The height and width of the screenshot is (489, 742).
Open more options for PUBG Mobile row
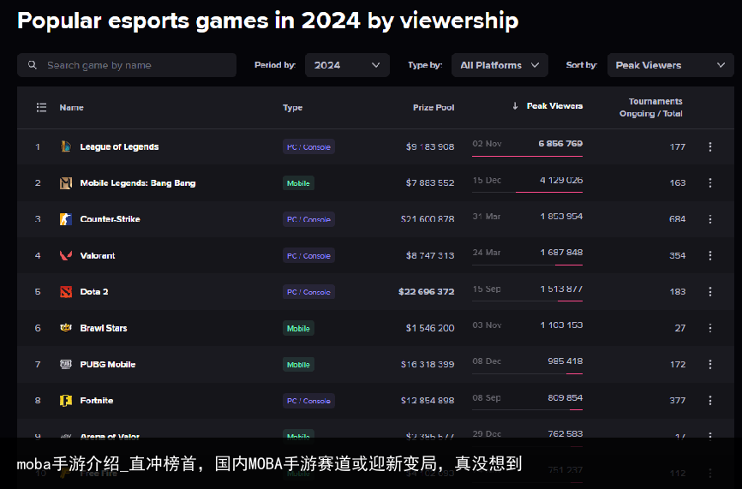pyautogui.click(x=709, y=364)
